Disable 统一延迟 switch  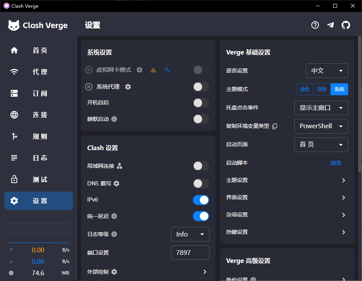pos(201,216)
